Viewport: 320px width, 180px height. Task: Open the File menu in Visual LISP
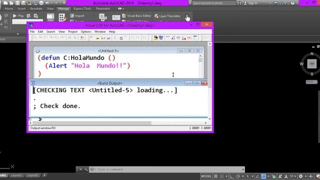32,31
